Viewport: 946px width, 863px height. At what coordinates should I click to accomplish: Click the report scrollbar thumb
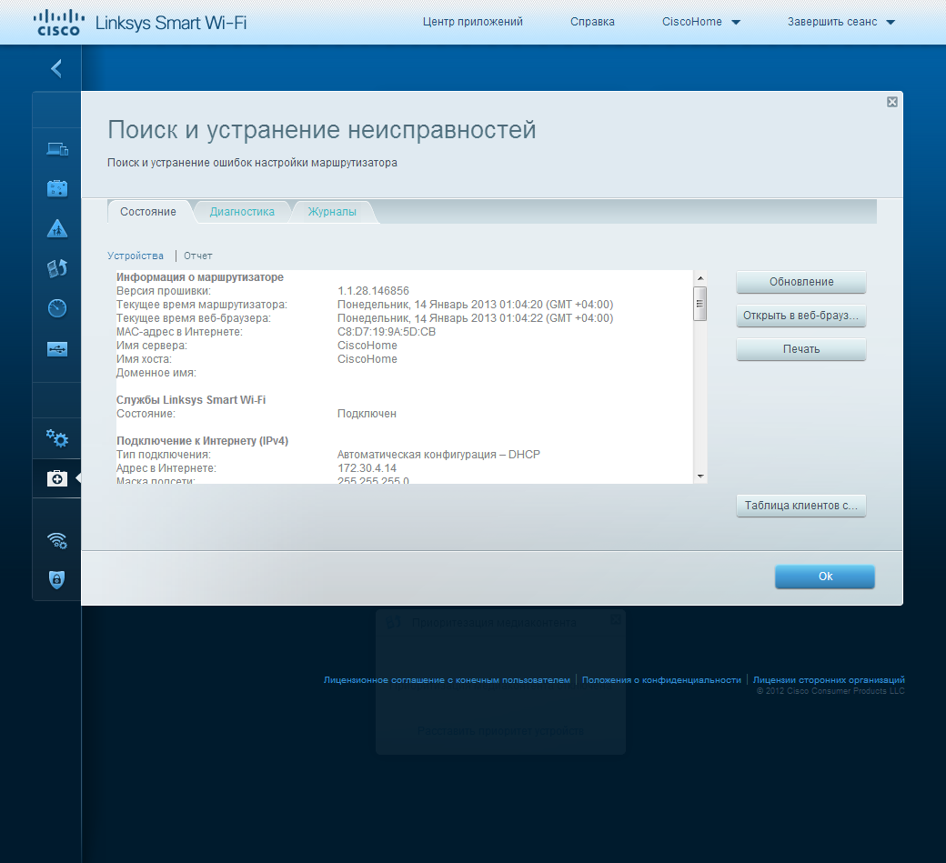[700, 304]
